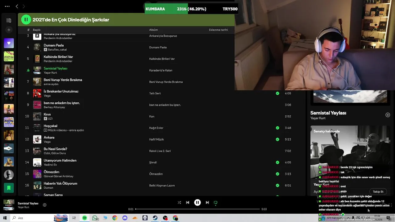The height and width of the screenshot is (222, 395).
Task: Open WhatsApp from the taskbar
Action: coord(95,218)
